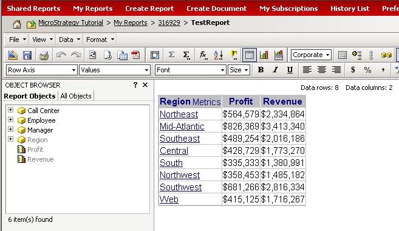Switch to Grid and Graph view icon
Screen dimensions: 399x231
tap(279, 55)
